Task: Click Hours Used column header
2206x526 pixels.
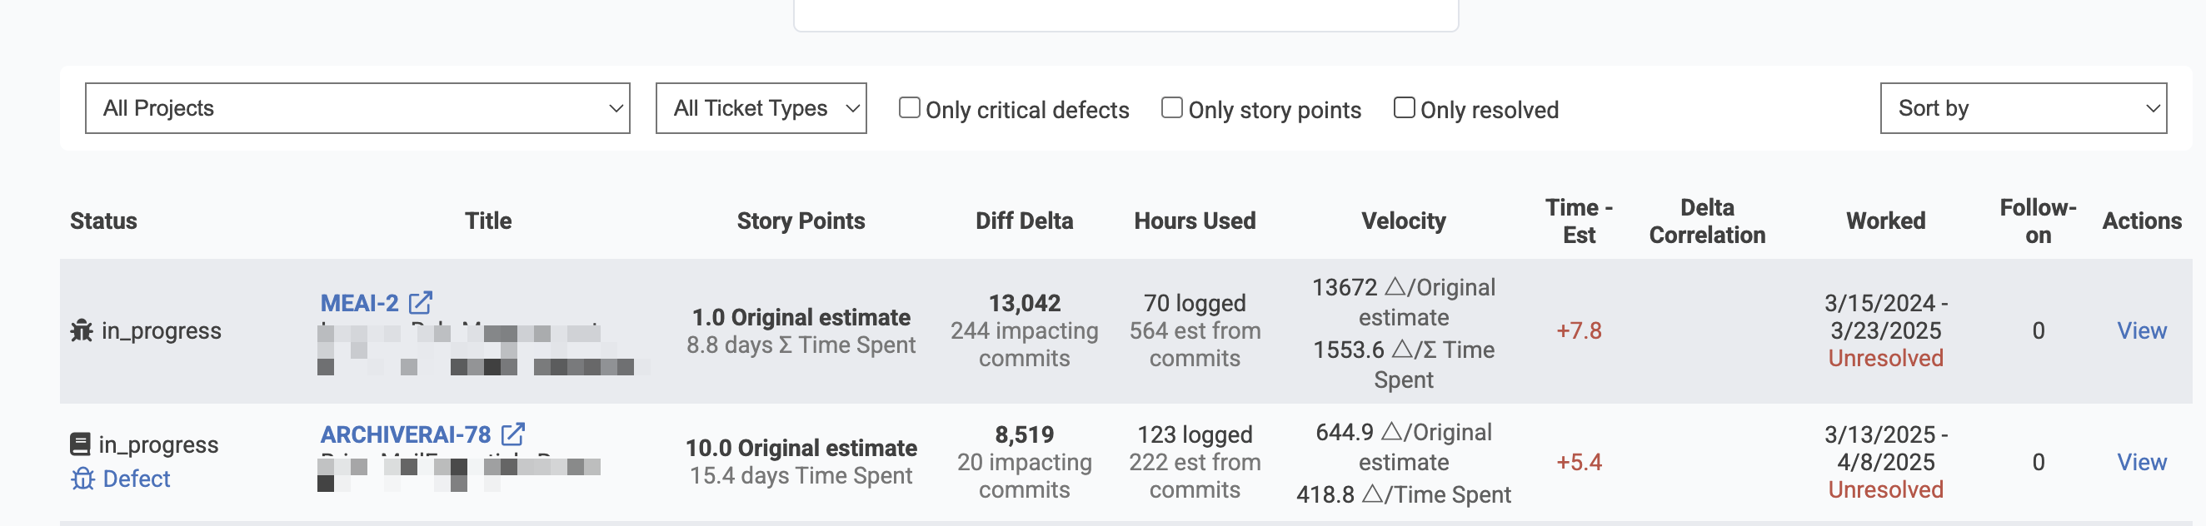Action: (1195, 221)
